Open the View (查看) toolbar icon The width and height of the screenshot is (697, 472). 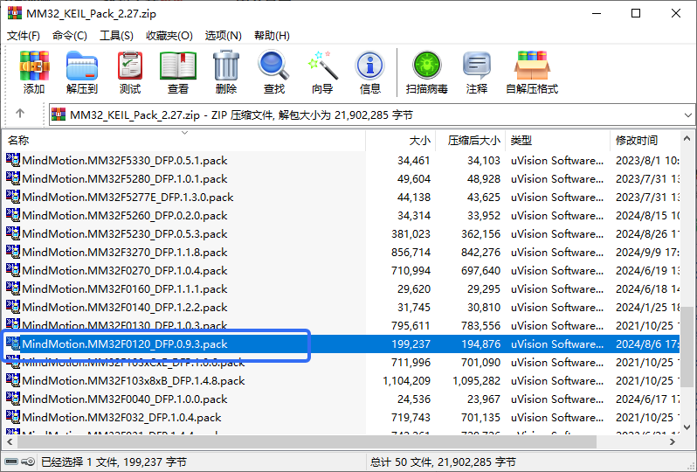[x=178, y=72]
